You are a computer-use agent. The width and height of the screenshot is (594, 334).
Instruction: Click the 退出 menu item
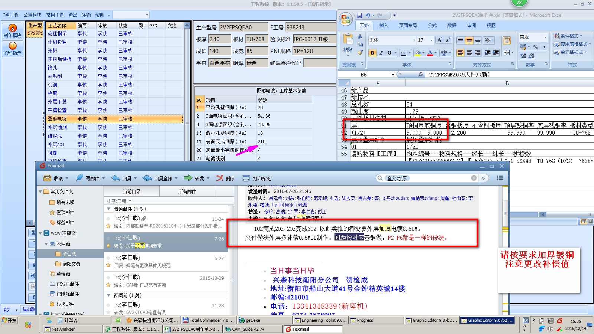pyautogui.click(x=73, y=15)
